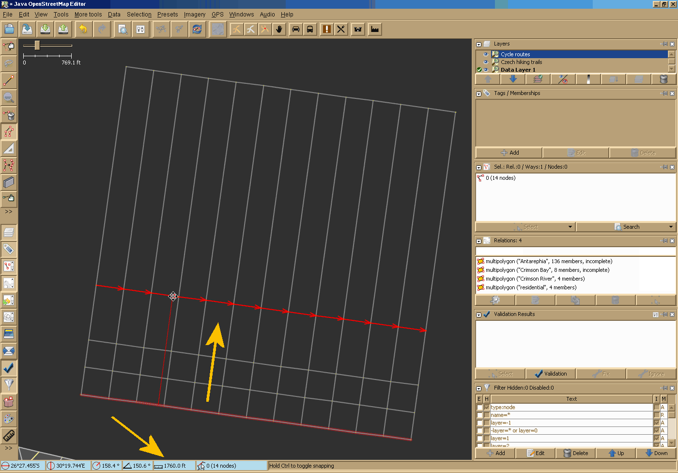Click the Validation button
This screenshot has width=678, height=473.
pos(550,374)
